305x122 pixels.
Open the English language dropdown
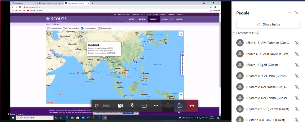[x=180, y=14]
